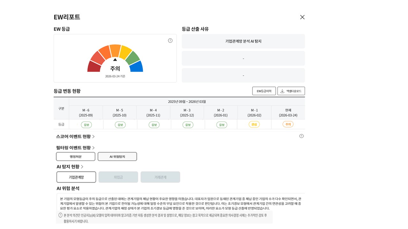Select the AI 위험탐지 filter toggle

tap(117, 156)
